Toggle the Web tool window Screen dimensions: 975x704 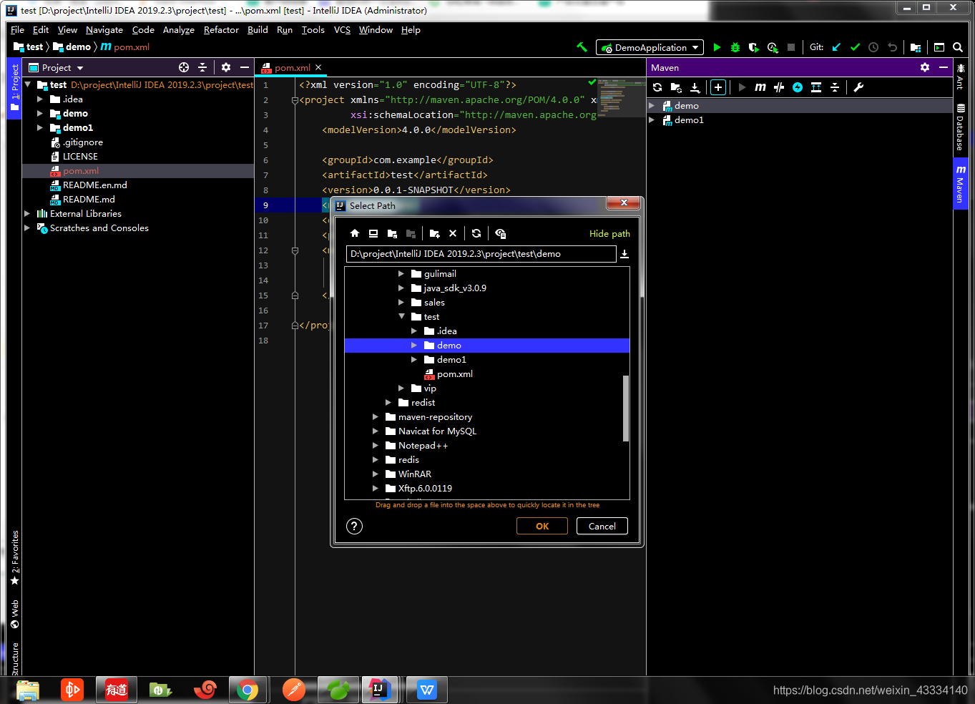coord(14,614)
